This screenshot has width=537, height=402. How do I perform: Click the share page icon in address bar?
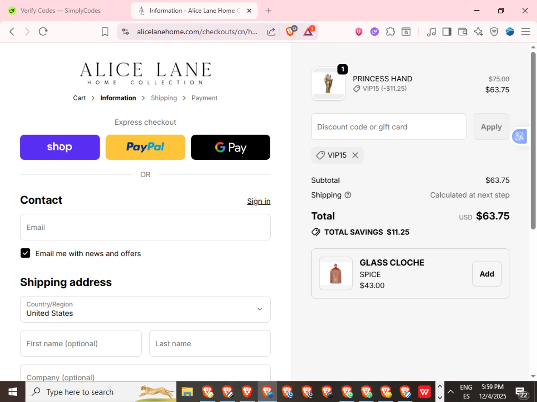click(x=271, y=32)
